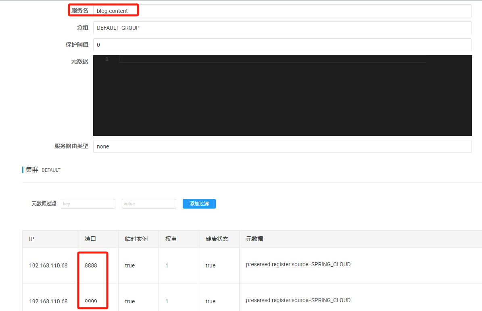Click ephemeral instance true in 9999 row

coord(130,301)
